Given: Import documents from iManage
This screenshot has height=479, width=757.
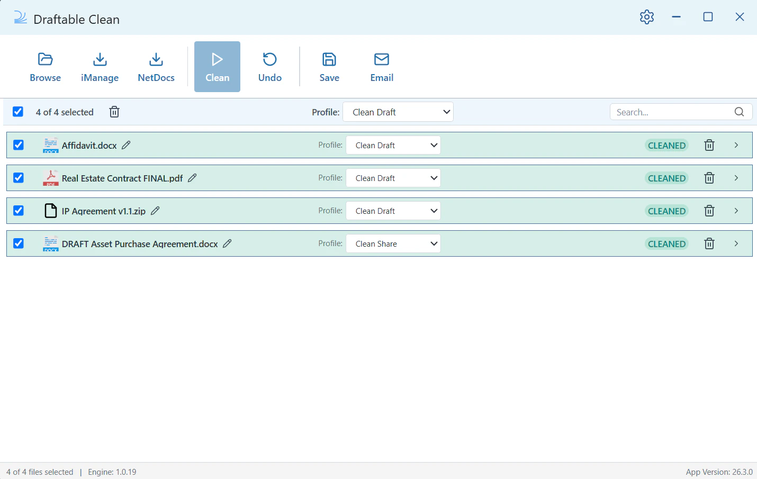Looking at the screenshot, I should tap(100, 67).
